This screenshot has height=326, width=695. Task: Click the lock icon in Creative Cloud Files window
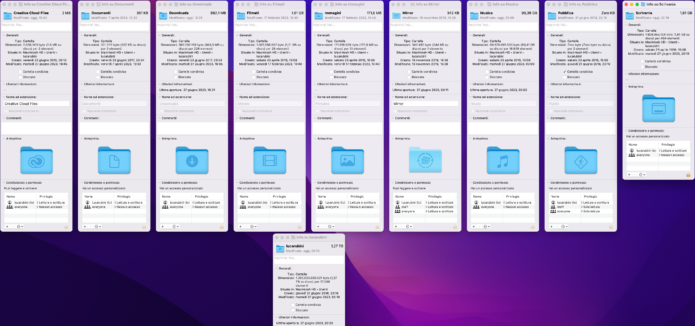(66, 227)
